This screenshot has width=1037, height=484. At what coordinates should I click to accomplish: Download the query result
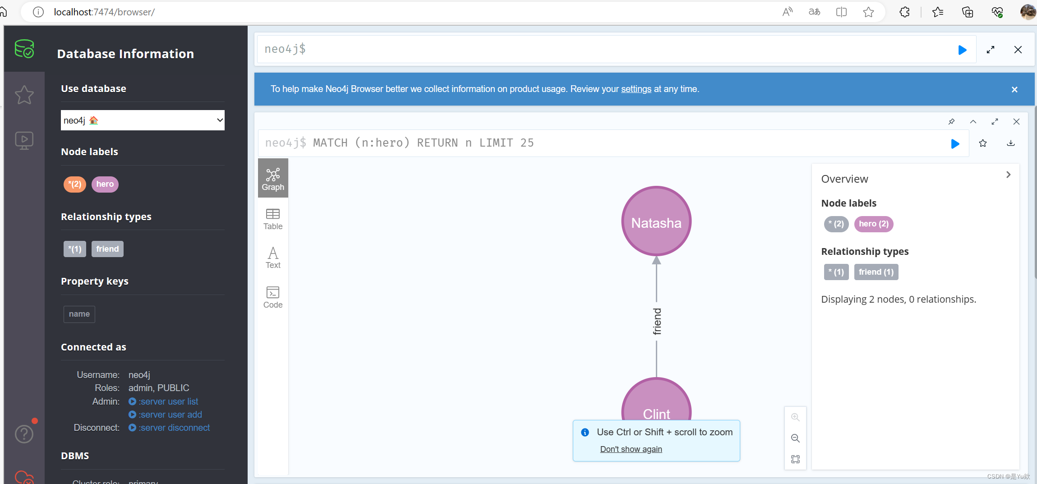pyautogui.click(x=1011, y=143)
